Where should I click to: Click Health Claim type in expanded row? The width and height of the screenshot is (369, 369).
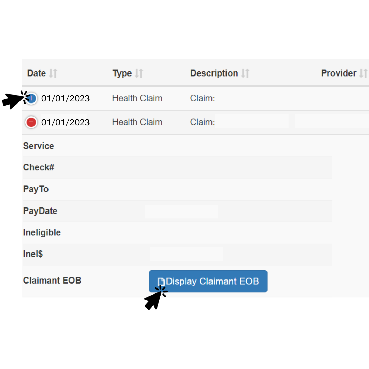tap(137, 122)
